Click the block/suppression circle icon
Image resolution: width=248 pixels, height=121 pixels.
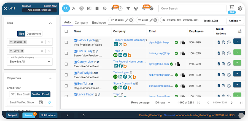pos(105,9)
